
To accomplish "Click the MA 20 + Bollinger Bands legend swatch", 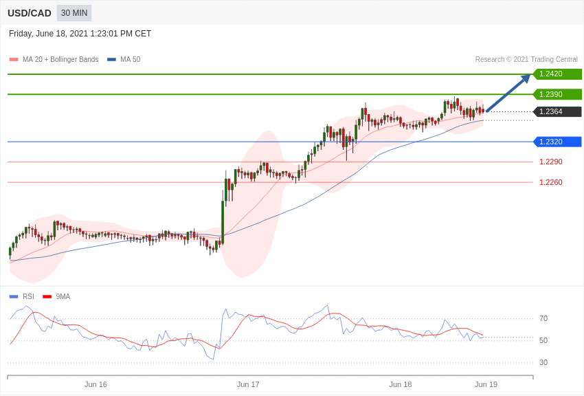I will click(14, 60).
